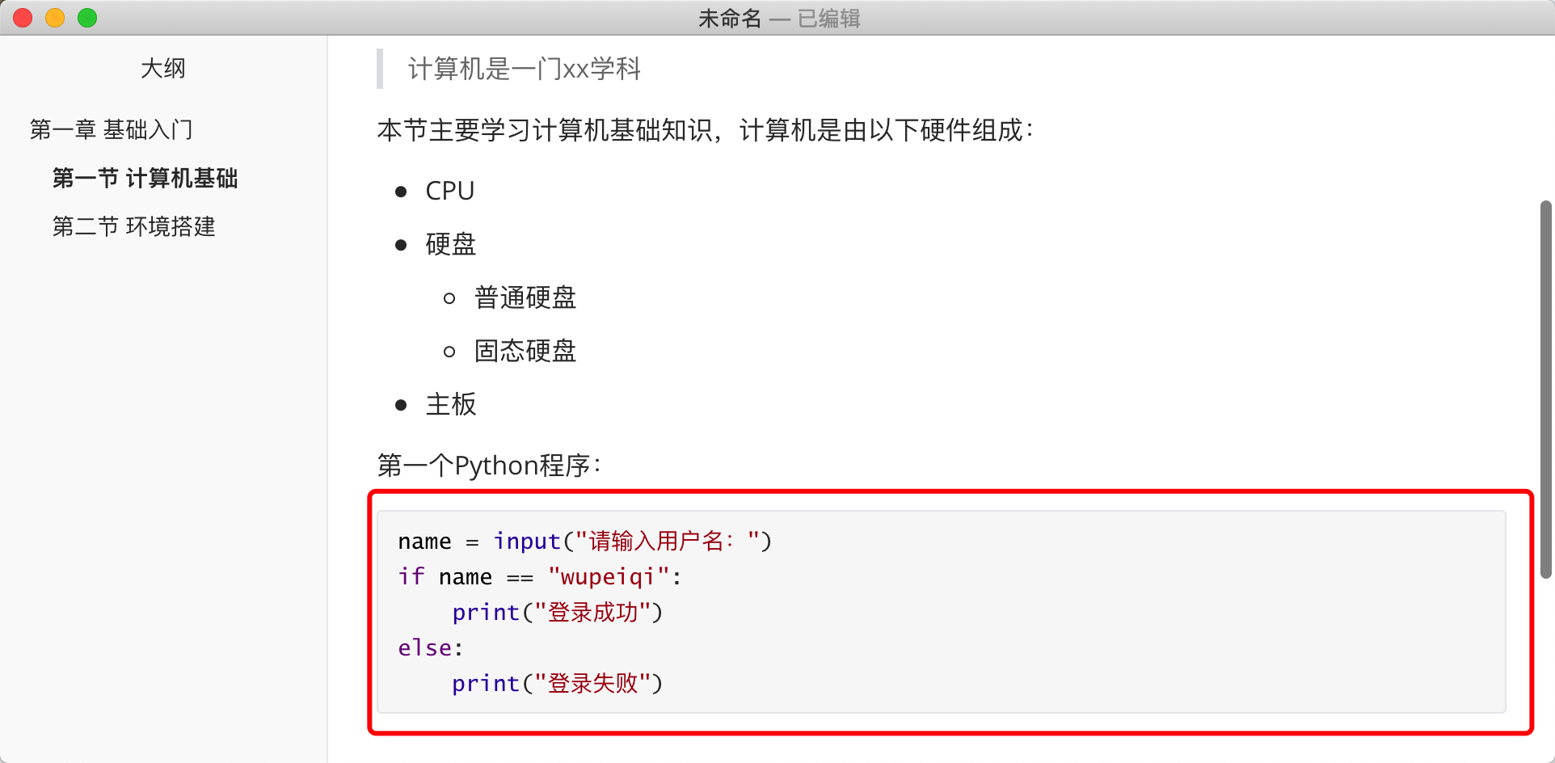
Task: Click the else: code line
Action: (x=430, y=647)
